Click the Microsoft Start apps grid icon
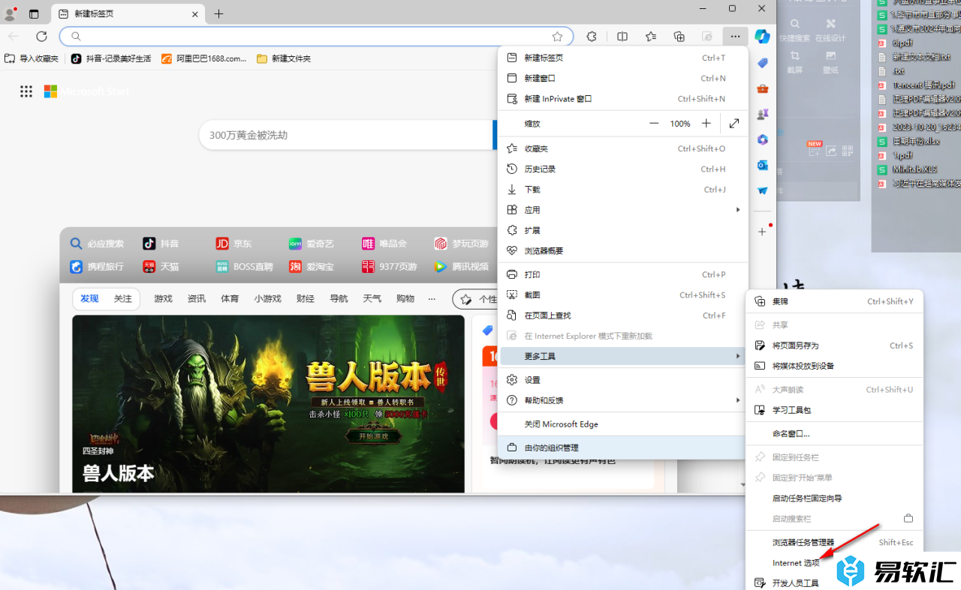The image size is (961, 590). (x=26, y=91)
